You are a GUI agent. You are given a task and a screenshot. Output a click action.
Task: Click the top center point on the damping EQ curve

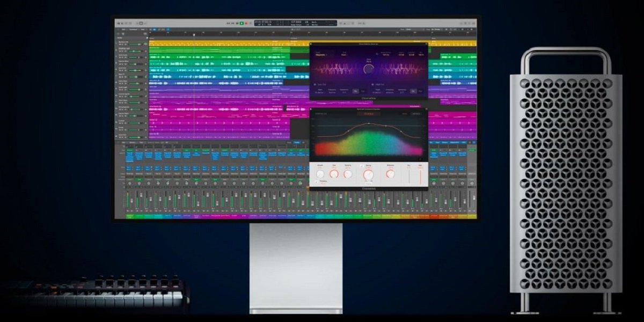coord(369,123)
